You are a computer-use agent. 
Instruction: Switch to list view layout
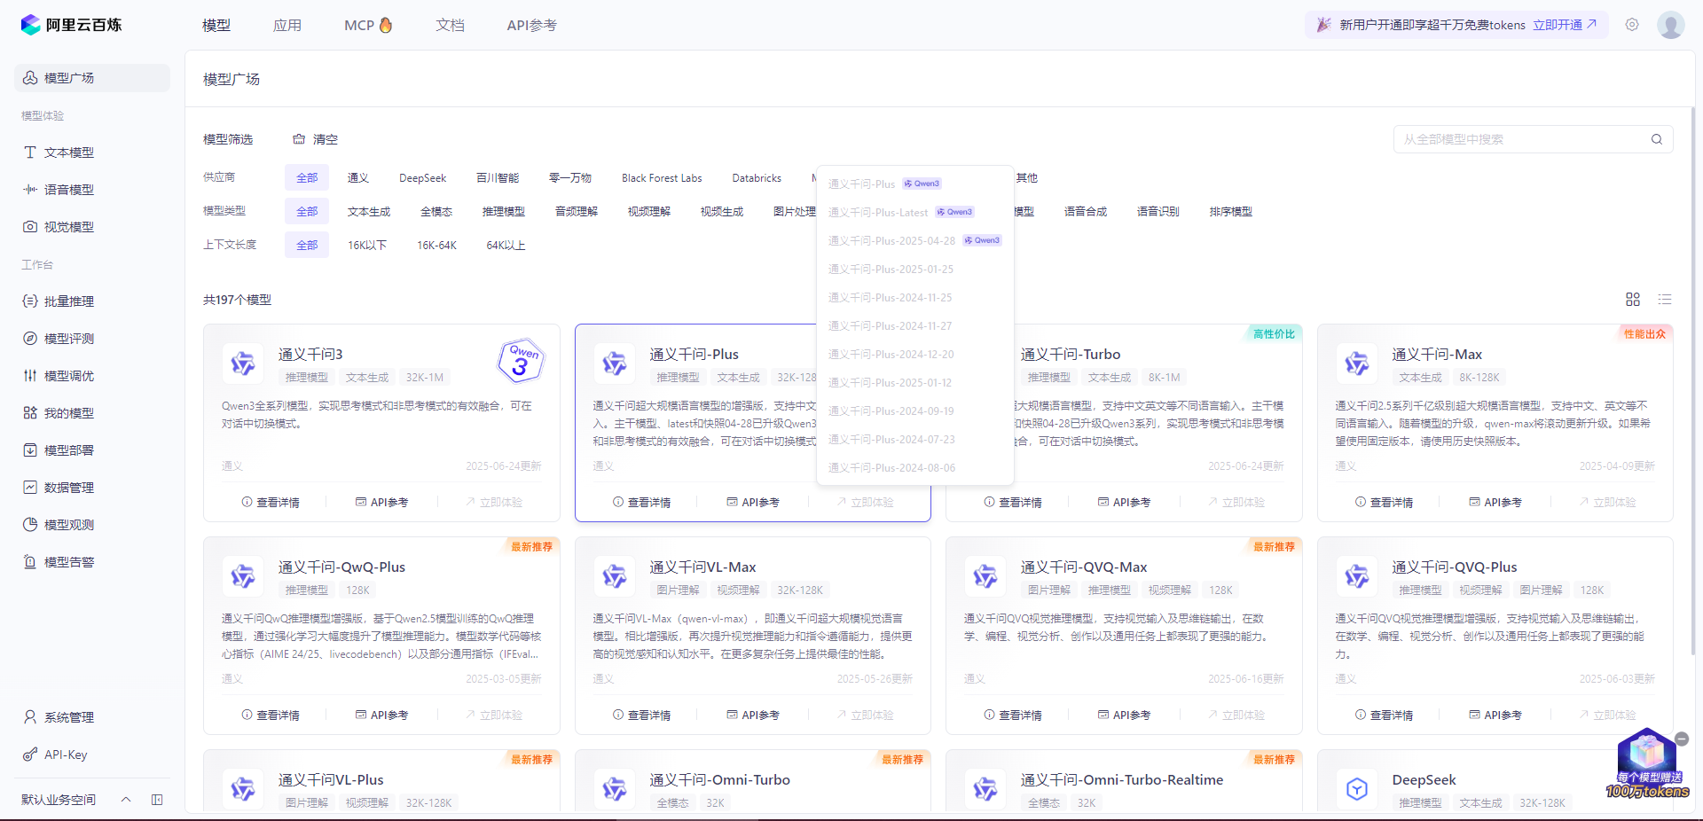tap(1665, 300)
